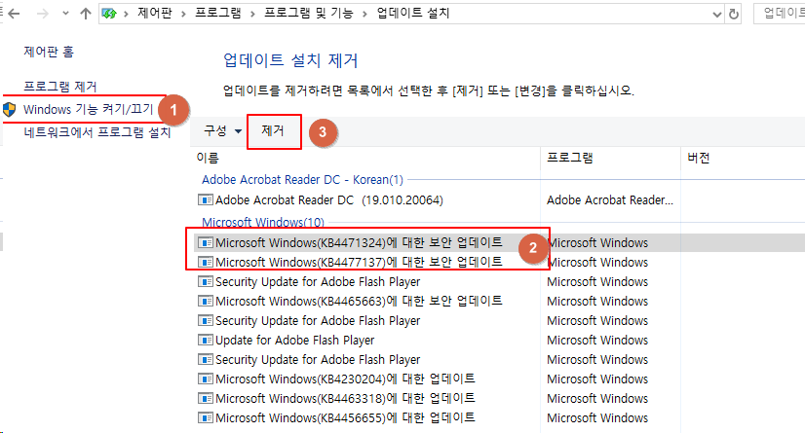
Task: Go up one folder level arrow
Action: [86, 14]
